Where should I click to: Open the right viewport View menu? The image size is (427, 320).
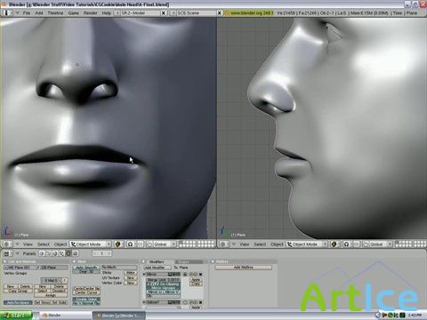pos(244,244)
